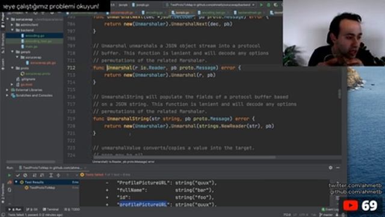Select the TestProtoToMap run tab in Run panel
The width and height of the screenshot is (385, 217).
coord(52,168)
